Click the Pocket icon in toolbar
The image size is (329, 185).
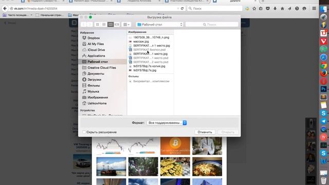[x=268, y=9]
